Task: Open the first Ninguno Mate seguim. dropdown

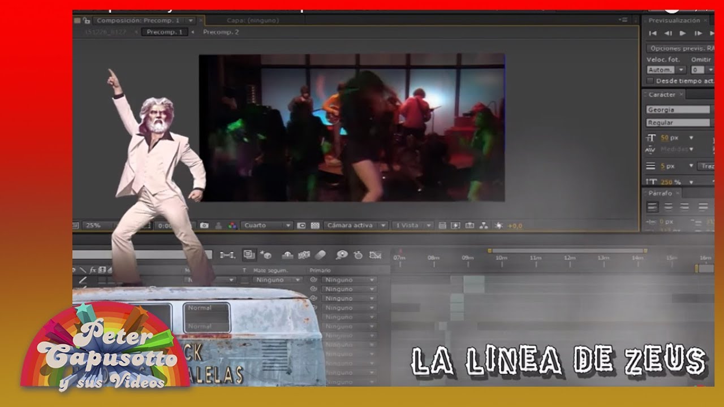Action: (277, 280)
